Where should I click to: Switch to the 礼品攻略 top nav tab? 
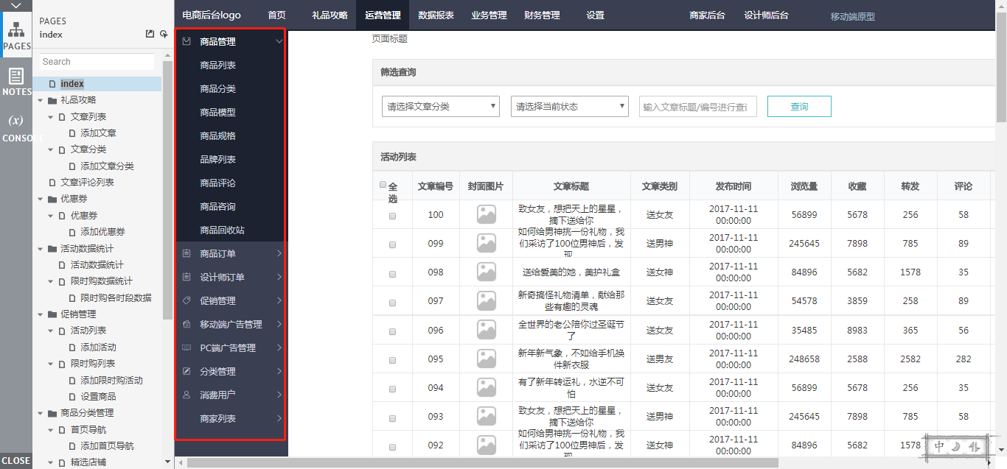330,15
